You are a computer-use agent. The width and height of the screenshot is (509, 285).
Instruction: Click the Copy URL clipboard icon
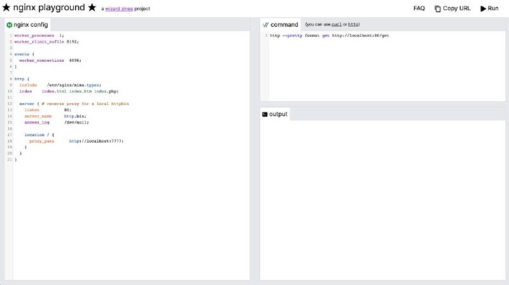tap(438, 9)
